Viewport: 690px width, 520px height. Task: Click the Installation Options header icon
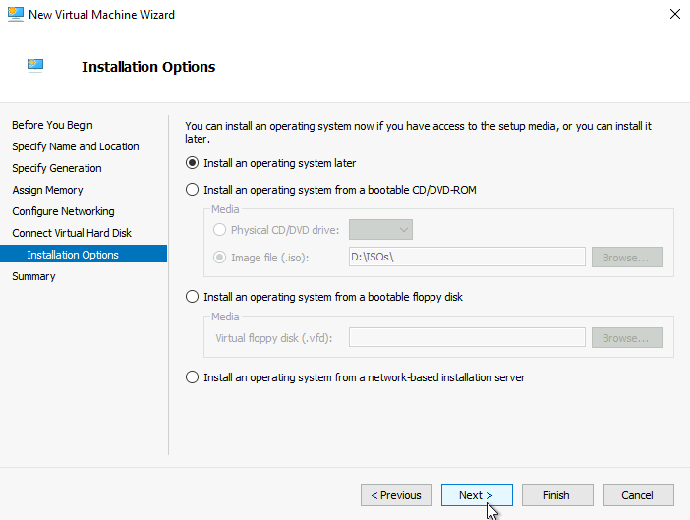click(x=35, y=66)
